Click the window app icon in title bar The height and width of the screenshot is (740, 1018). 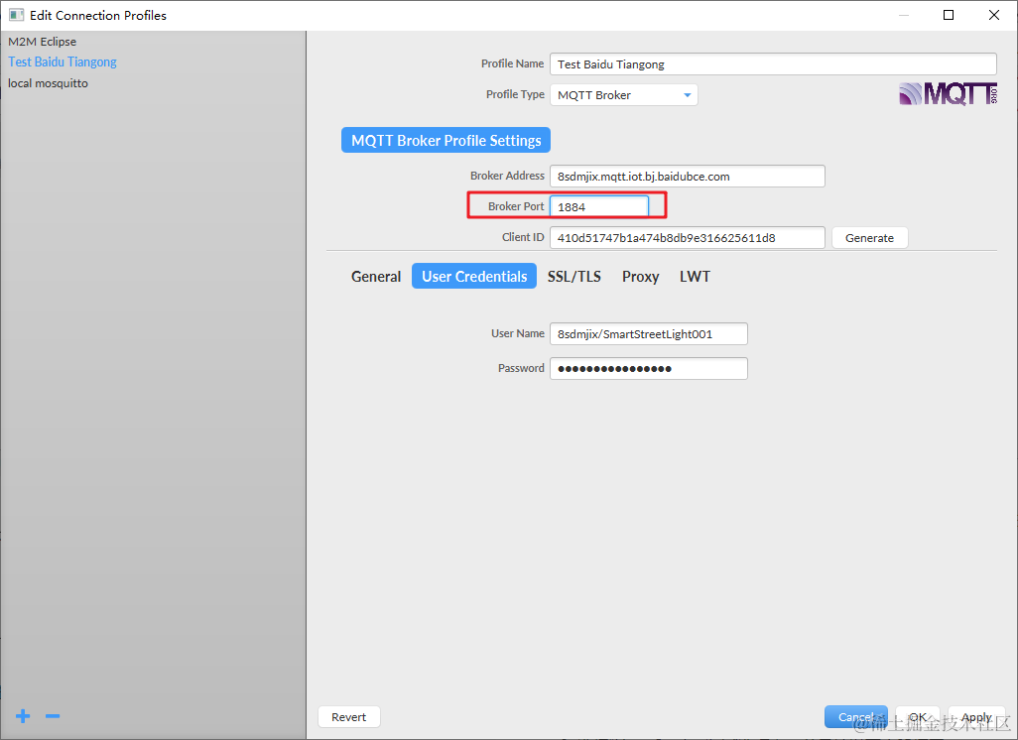[16, 15]
